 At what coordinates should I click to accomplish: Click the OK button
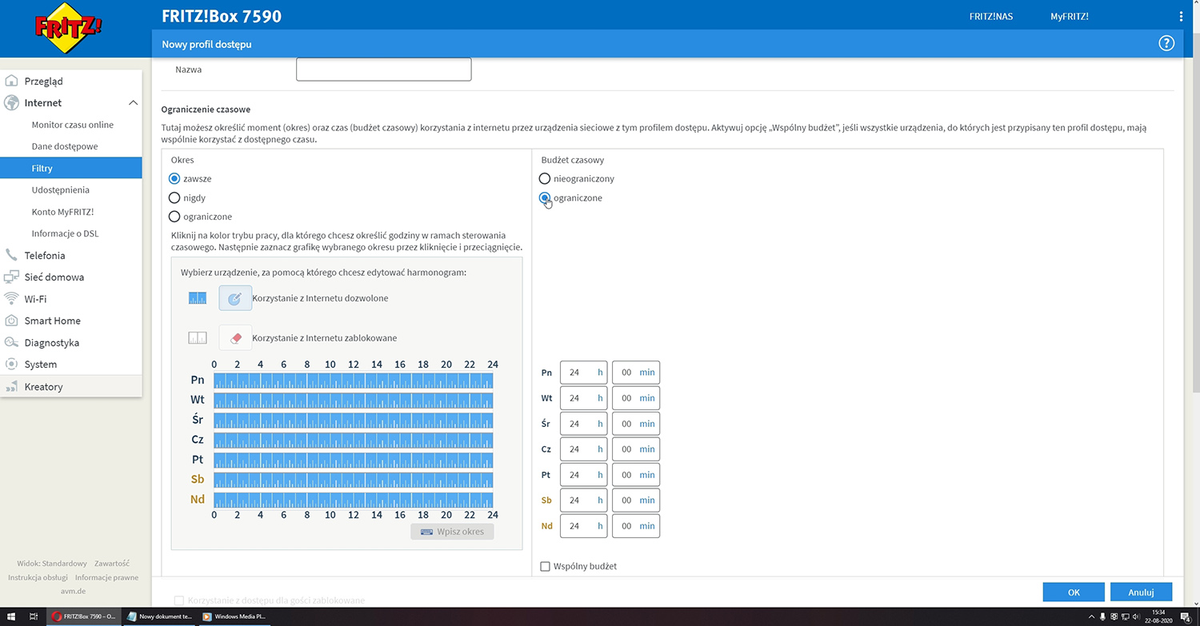pos(1074,592)
